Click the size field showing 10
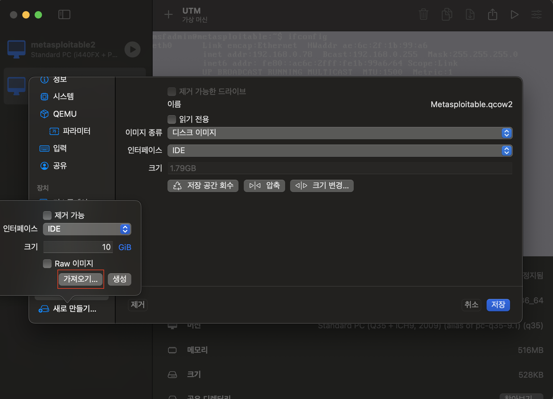Viewport: 553px width, 399px height. (x=78, y=247)
